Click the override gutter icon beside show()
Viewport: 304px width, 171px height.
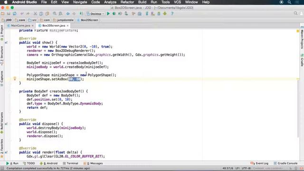coord(6,42)
